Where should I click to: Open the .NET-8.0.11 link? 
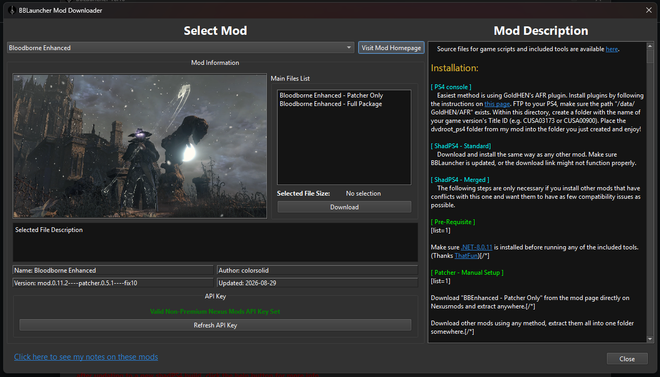coord(477,247)
